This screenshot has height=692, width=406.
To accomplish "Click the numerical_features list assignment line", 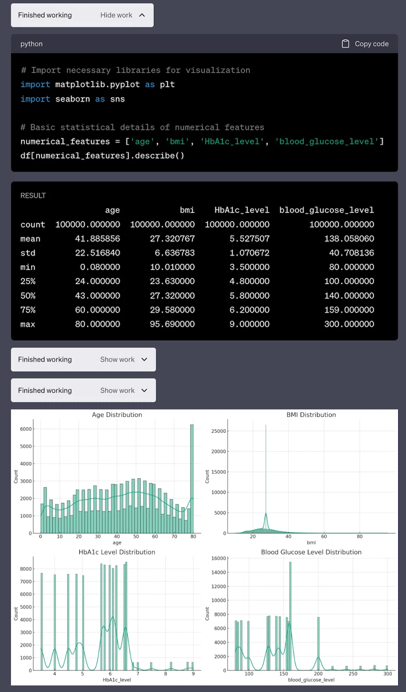I will coord(202,141).
